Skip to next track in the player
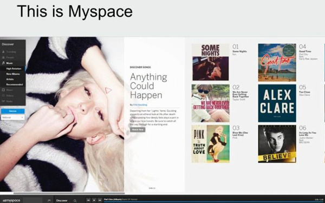This screenshot has width=325, height=203. click(x=100, y=200)
